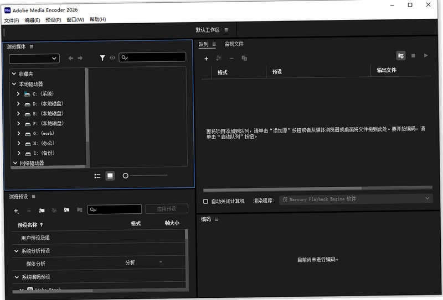Open the 帮助(H) menu
Screen dimensions: 443x300
click(x=98, y=19)
